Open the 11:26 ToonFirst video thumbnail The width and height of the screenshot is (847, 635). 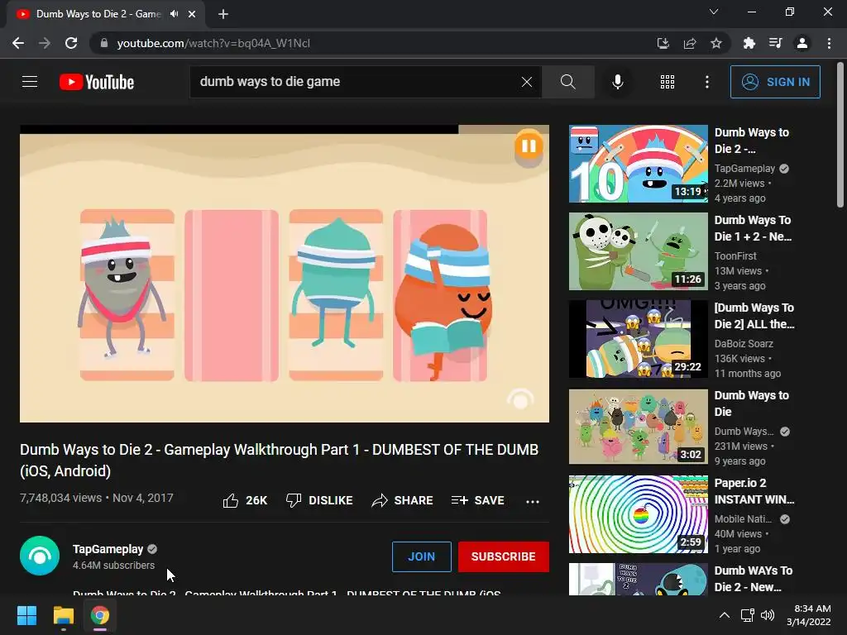(638, 251)
